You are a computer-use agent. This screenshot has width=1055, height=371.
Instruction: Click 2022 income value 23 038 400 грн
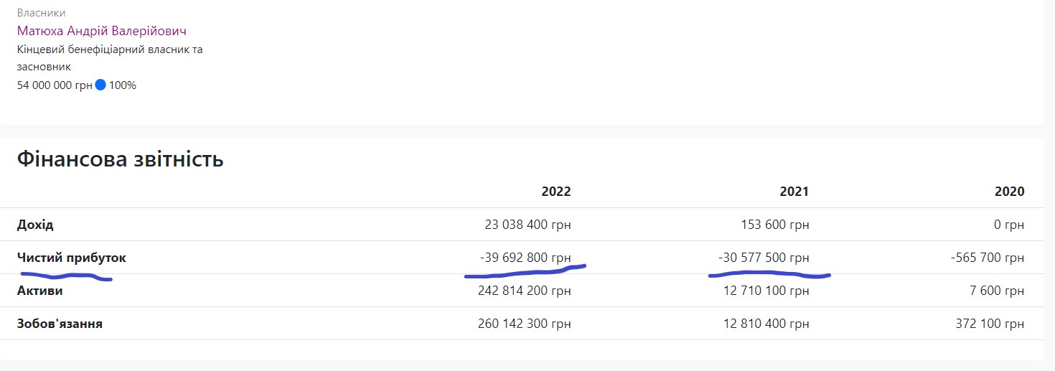527,225
